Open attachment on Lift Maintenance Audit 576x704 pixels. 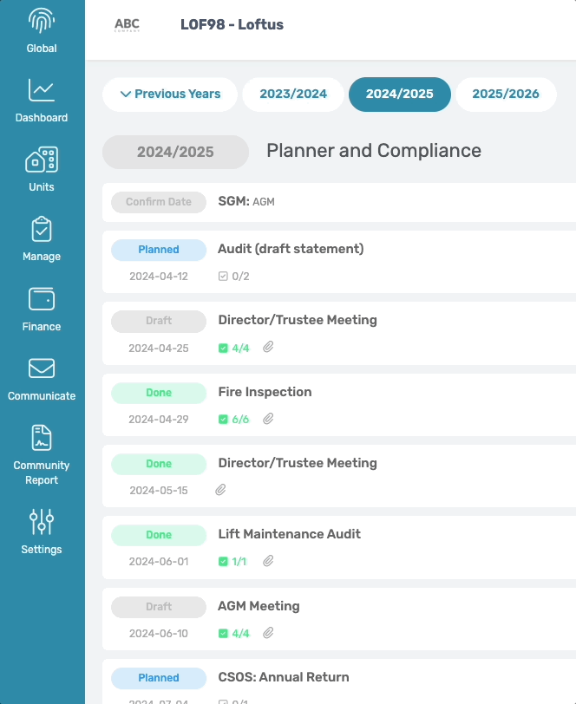[x=268, y=561]
